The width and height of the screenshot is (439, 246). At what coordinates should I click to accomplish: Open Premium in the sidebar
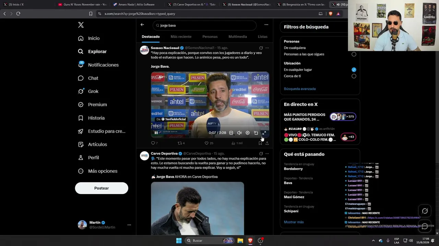point(92,105)
